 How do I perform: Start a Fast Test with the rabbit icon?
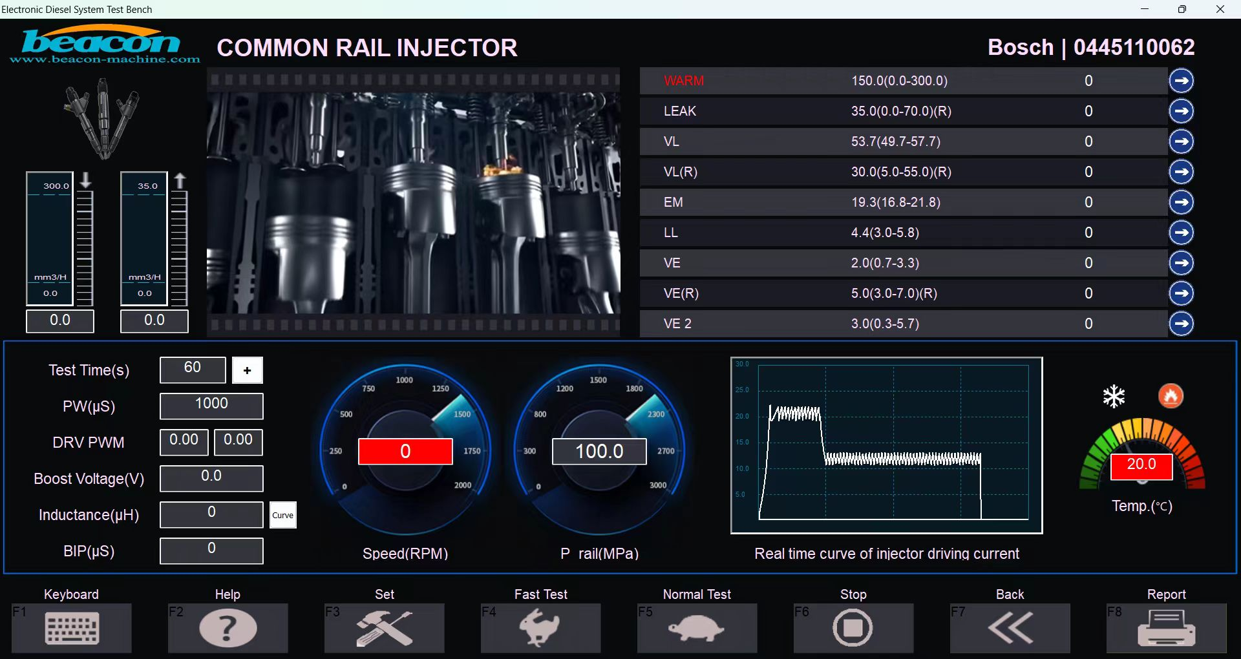540,627
